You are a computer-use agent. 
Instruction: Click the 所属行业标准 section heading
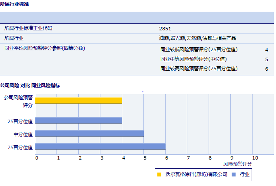click(x=15, y=3)
